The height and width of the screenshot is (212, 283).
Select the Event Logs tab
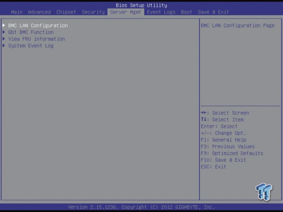tap(161, 12)
